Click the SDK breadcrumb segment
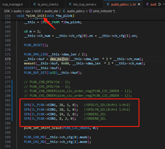Screen dimensions: 165x149 (x=7, y=11)
